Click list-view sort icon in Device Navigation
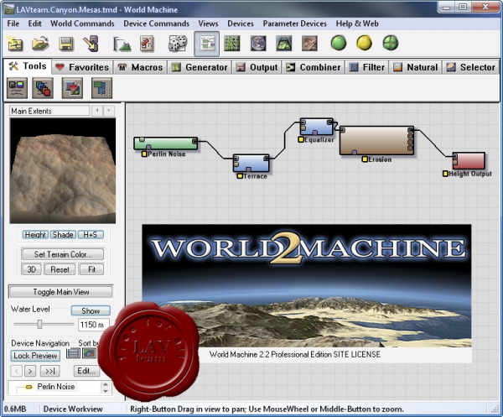 coord(73,353)
